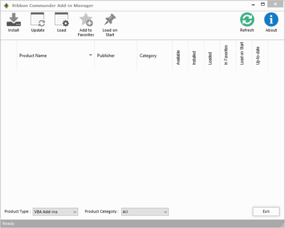Click the Available column header
This screenshot has width=285, height=228.
[180, 55]
